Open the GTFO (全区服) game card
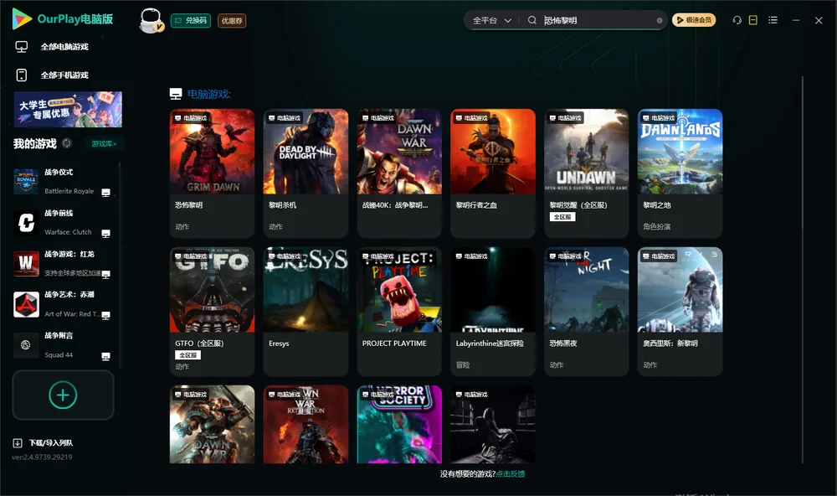The width and height of the screenshot is (837, 496). (x=212, y=312)
